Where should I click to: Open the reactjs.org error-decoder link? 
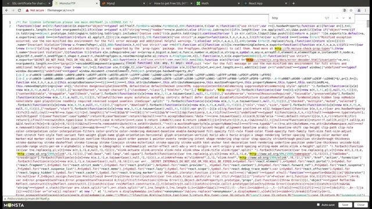pyautogui.click(x=291, y=60)
